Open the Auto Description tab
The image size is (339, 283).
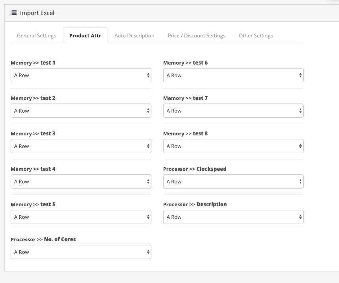[x=134, y=35]
